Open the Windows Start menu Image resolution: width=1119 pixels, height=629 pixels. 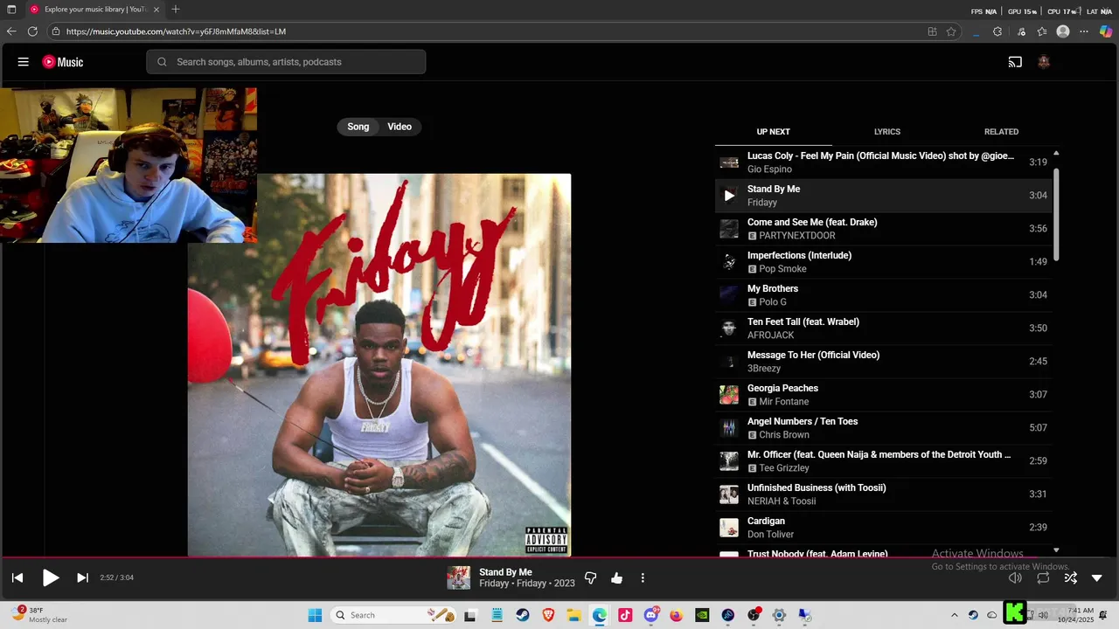[315, 615]
